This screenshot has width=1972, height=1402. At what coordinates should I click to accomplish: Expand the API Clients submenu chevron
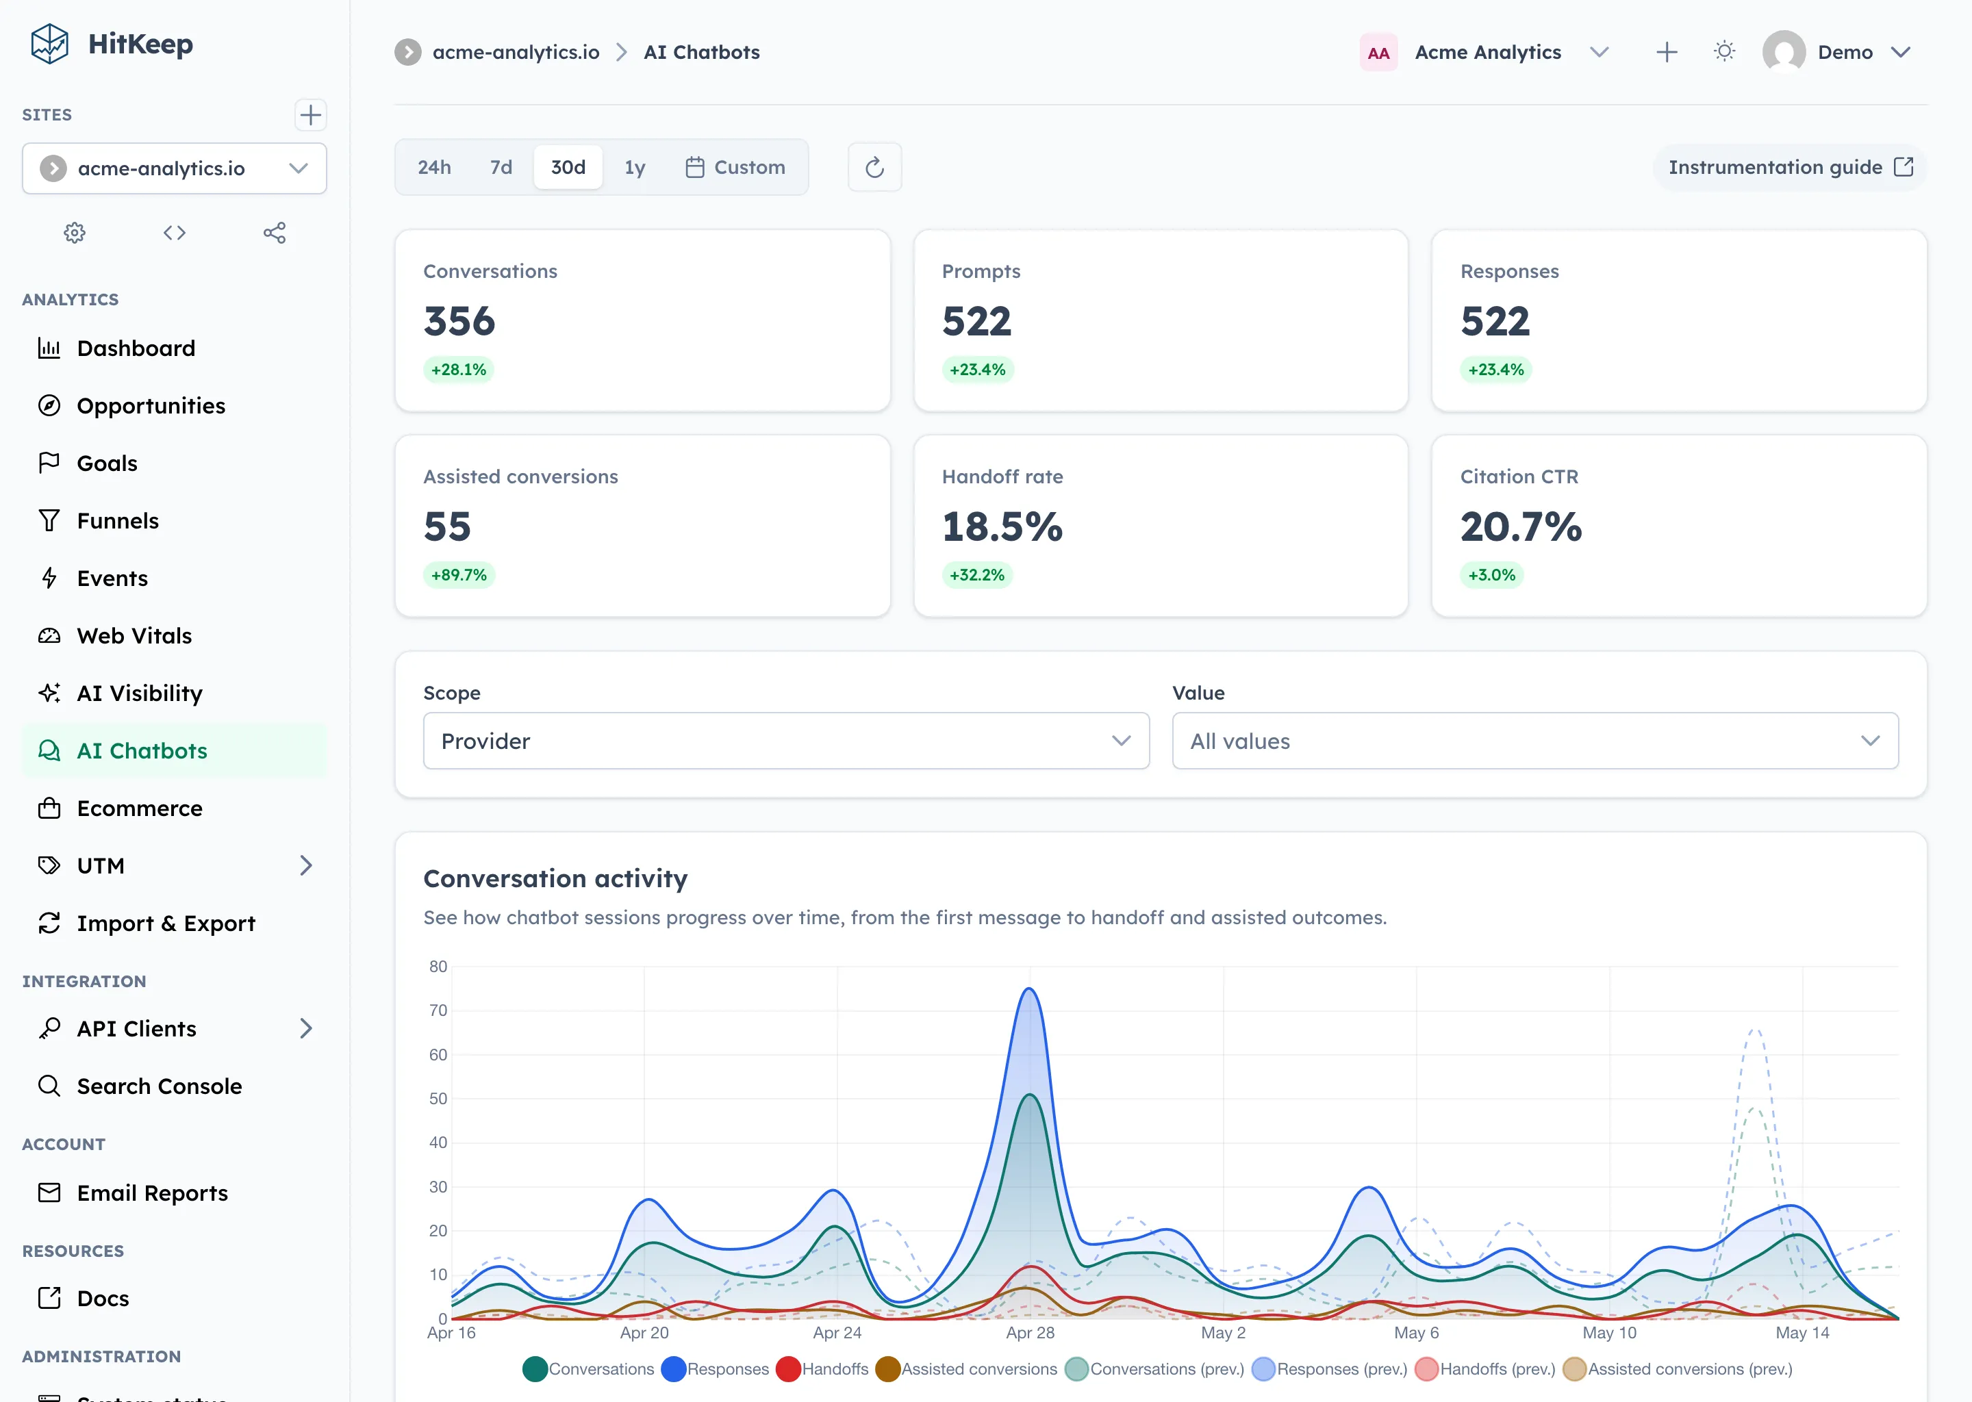[x=305, y=1029]
